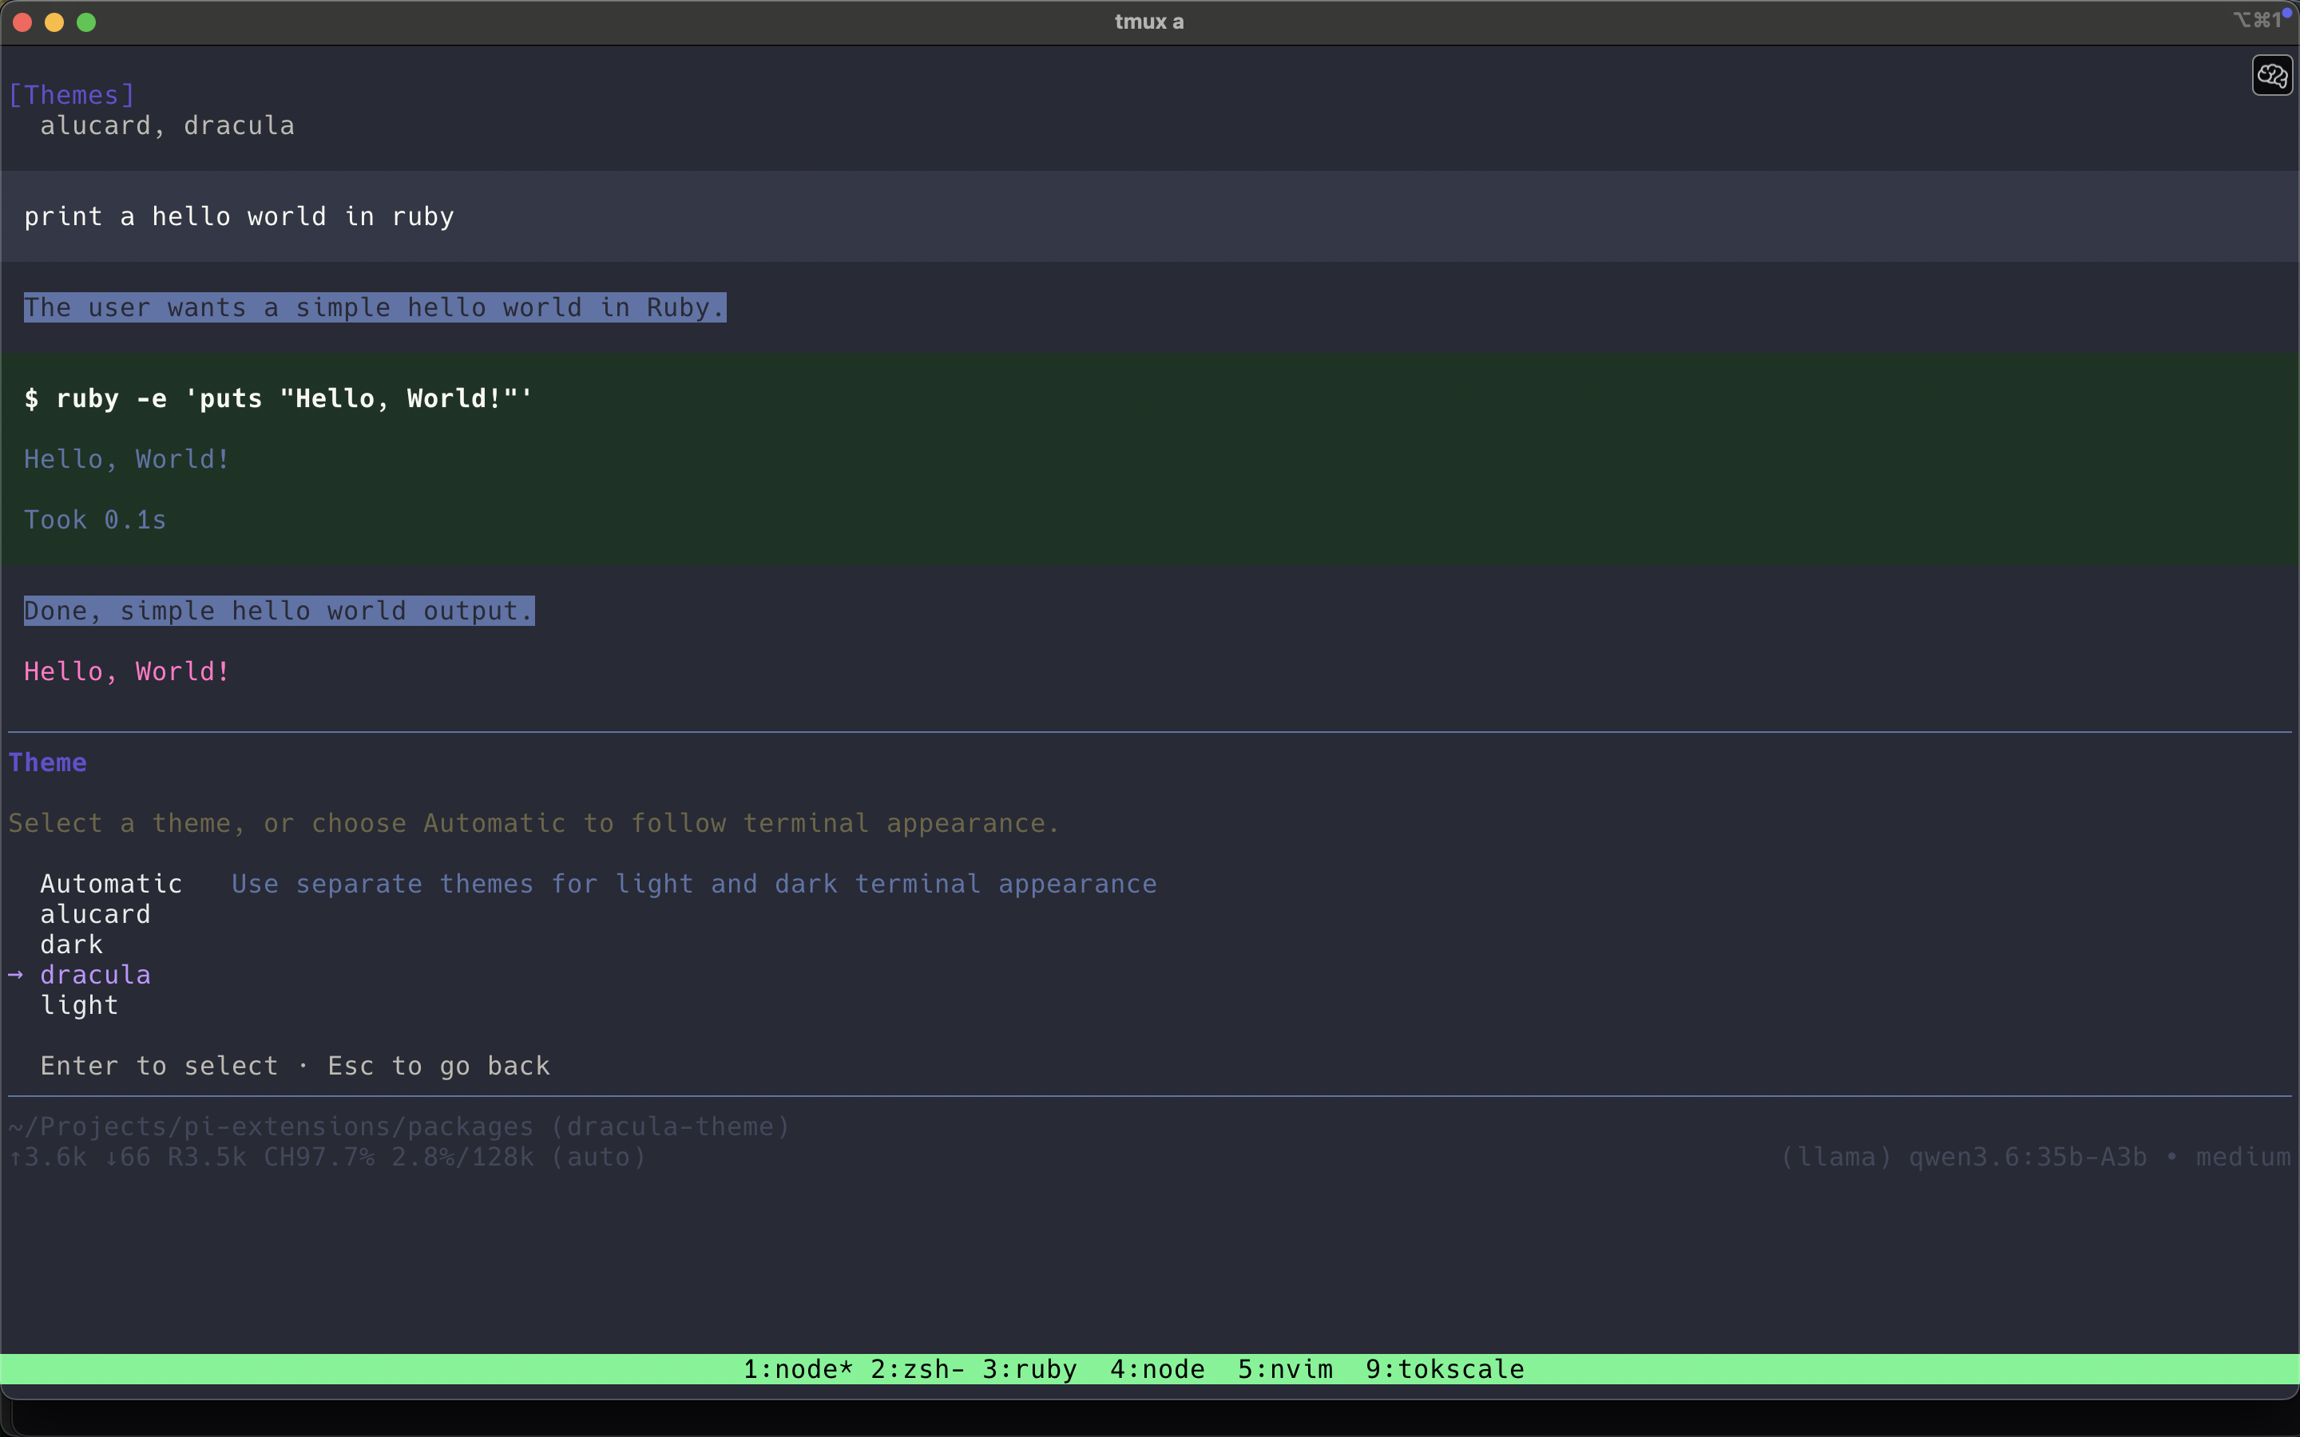The height and width of the screenshot is (1437, 2300).
Task: Switch to tmux window 9:tokscale
Action: pos(1445,1369)
